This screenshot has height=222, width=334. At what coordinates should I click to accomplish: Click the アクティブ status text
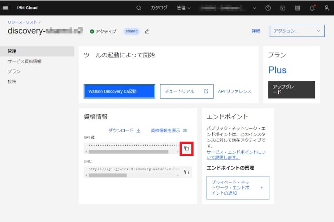click(x=106, y=31)
